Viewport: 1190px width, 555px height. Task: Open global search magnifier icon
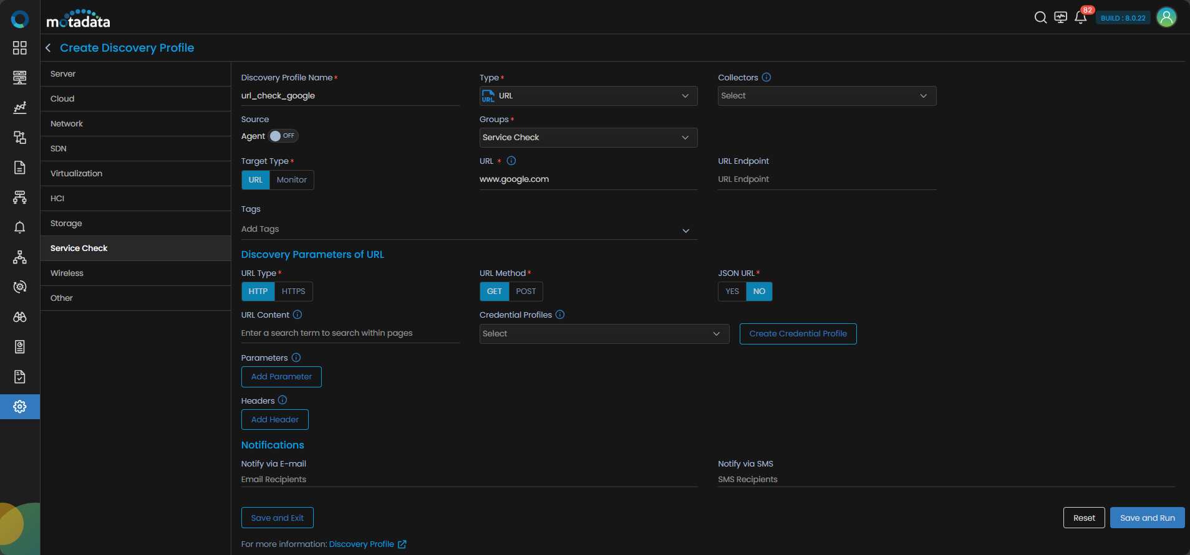[x=1040, y=17]
